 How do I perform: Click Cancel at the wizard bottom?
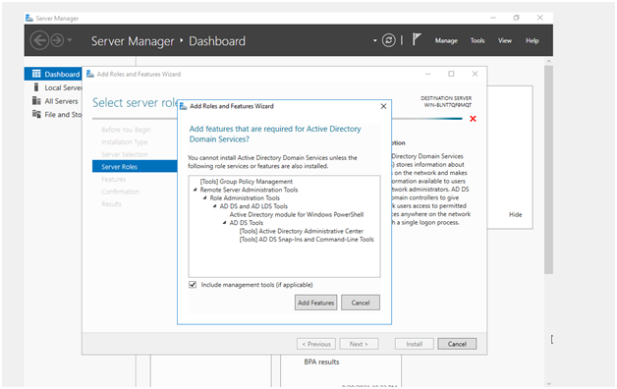click(457, 344)
